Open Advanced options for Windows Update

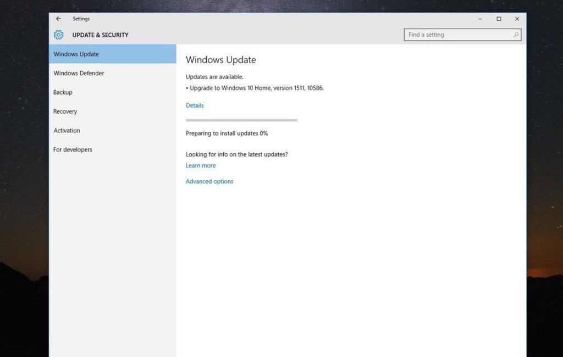209,181
